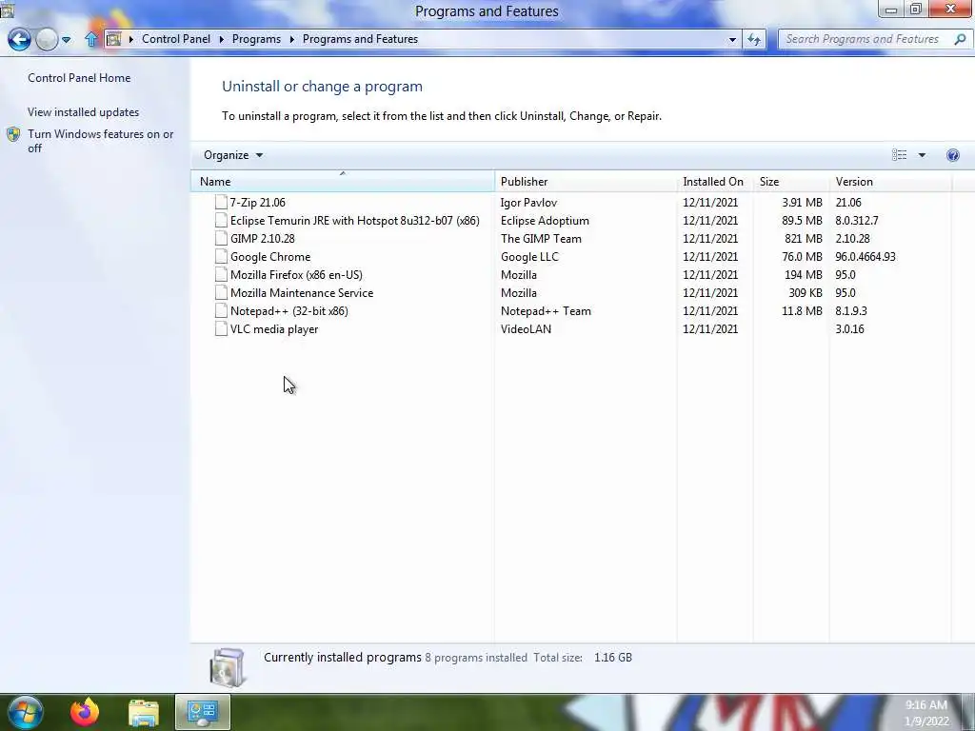Launch Firefox from the taskbar
The height and width of the screenshot is (731, 975).
[85, 712]
